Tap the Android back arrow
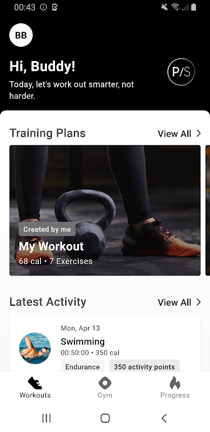Viewport: 210px width, 432px height. tap(164, 418)
